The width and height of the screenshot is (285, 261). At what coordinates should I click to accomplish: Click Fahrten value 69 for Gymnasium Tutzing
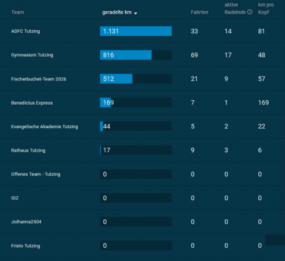click(194, 55)
